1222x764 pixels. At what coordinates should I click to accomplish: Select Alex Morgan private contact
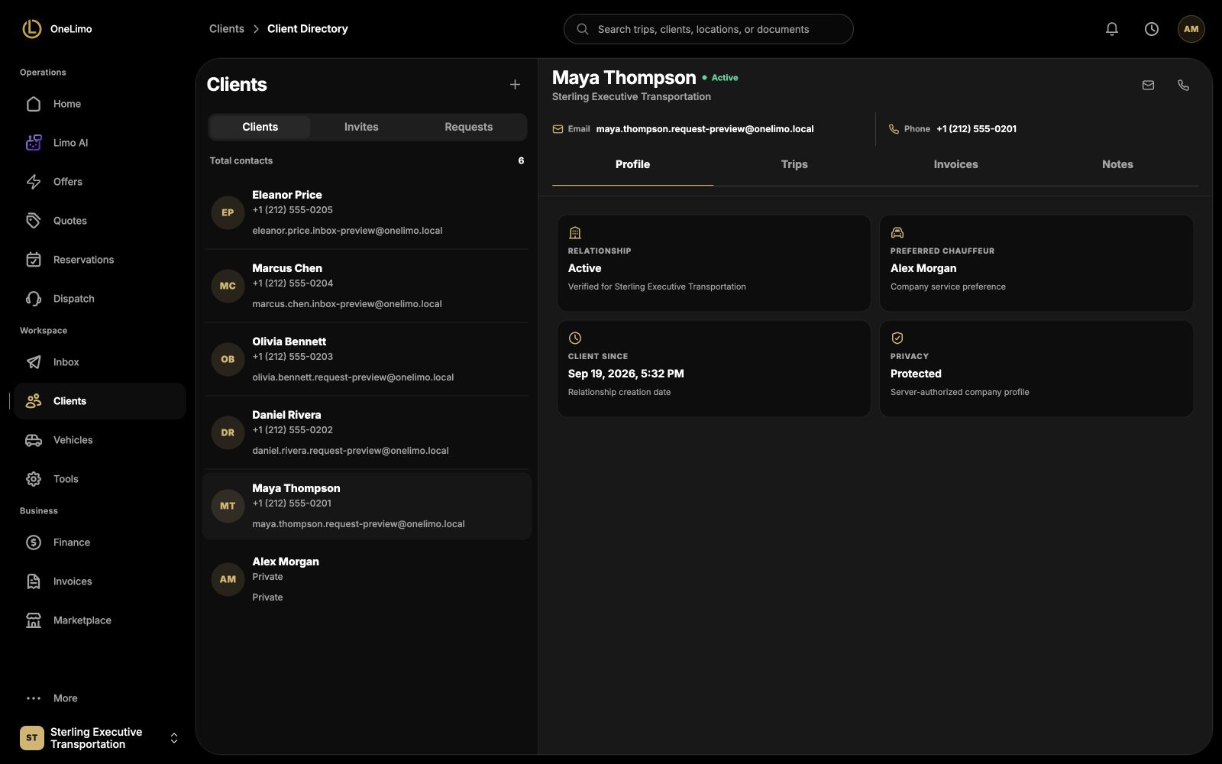coord(367,579)
